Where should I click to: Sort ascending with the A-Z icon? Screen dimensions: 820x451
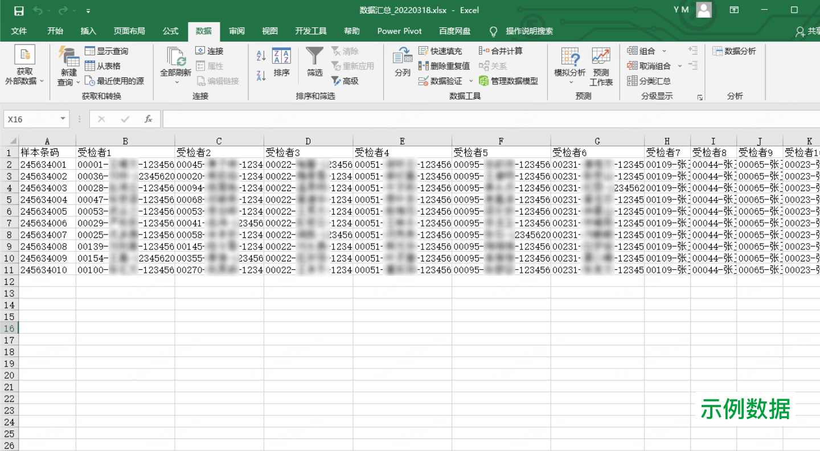261,56
